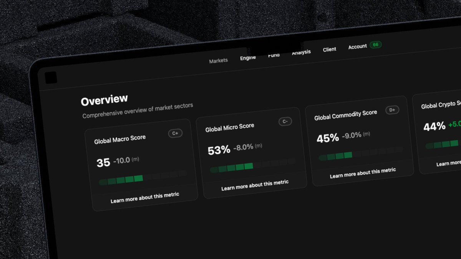Click the Global Macro Score progress bar
The height and width of the screenshot is (259, 461).
143,178
